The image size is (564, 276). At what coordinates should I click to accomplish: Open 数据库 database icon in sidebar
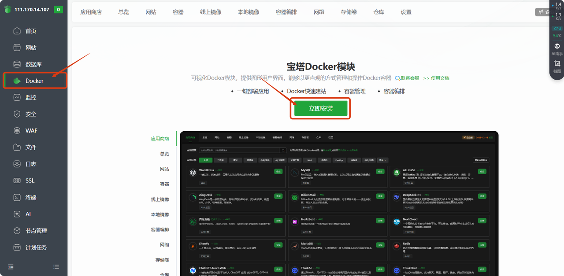(x=17, y=64)
